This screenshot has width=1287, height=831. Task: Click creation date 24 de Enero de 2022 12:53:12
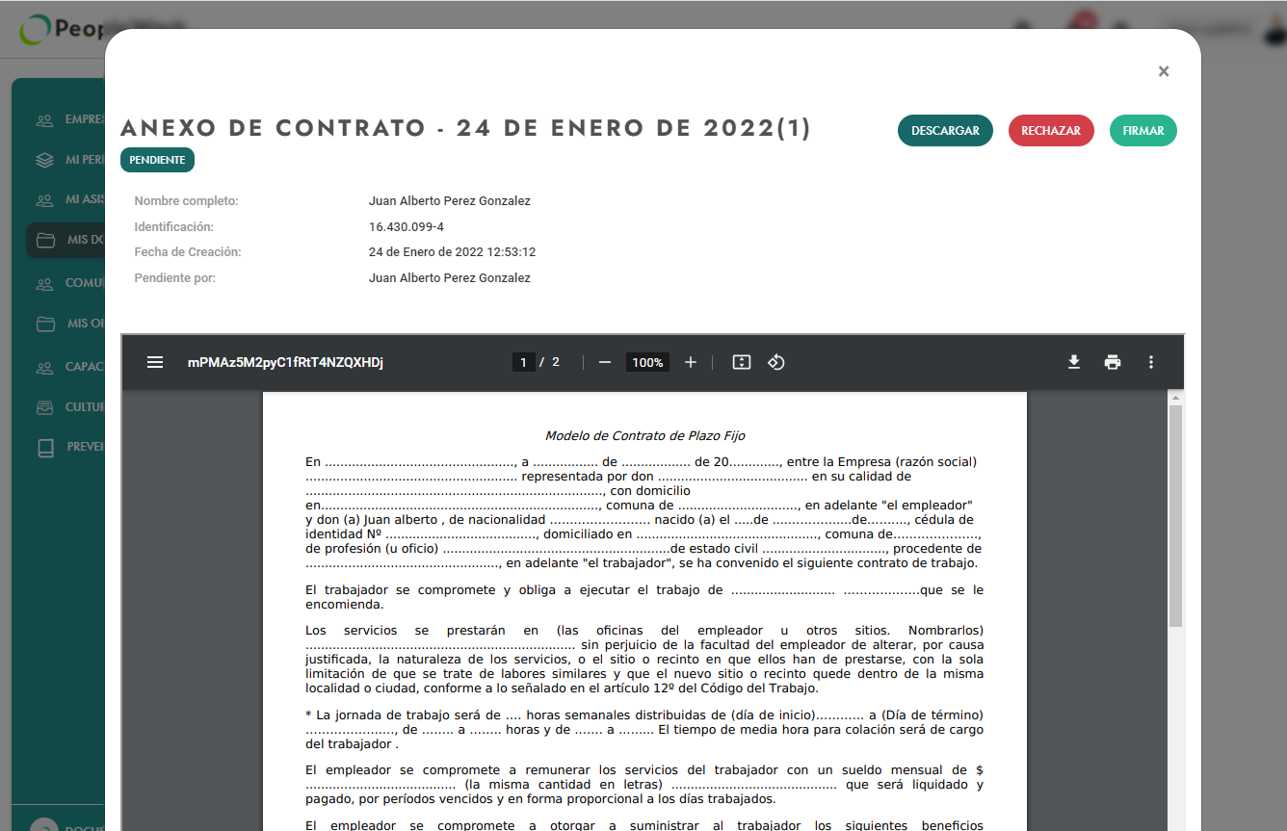pos(452,252)
